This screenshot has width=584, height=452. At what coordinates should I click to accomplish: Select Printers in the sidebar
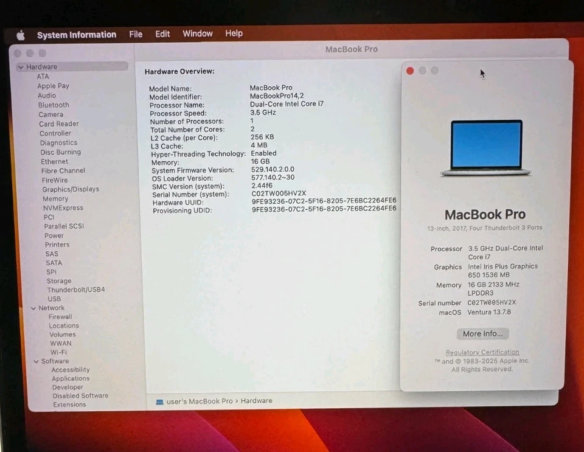coord(57,245)
